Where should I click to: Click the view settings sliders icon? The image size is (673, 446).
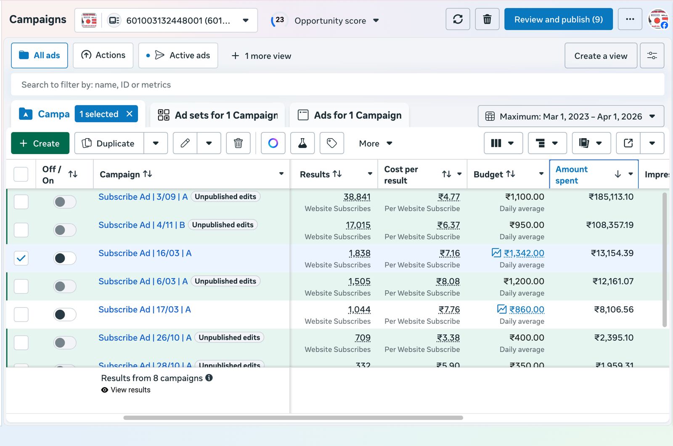click(x=652, y=56)
